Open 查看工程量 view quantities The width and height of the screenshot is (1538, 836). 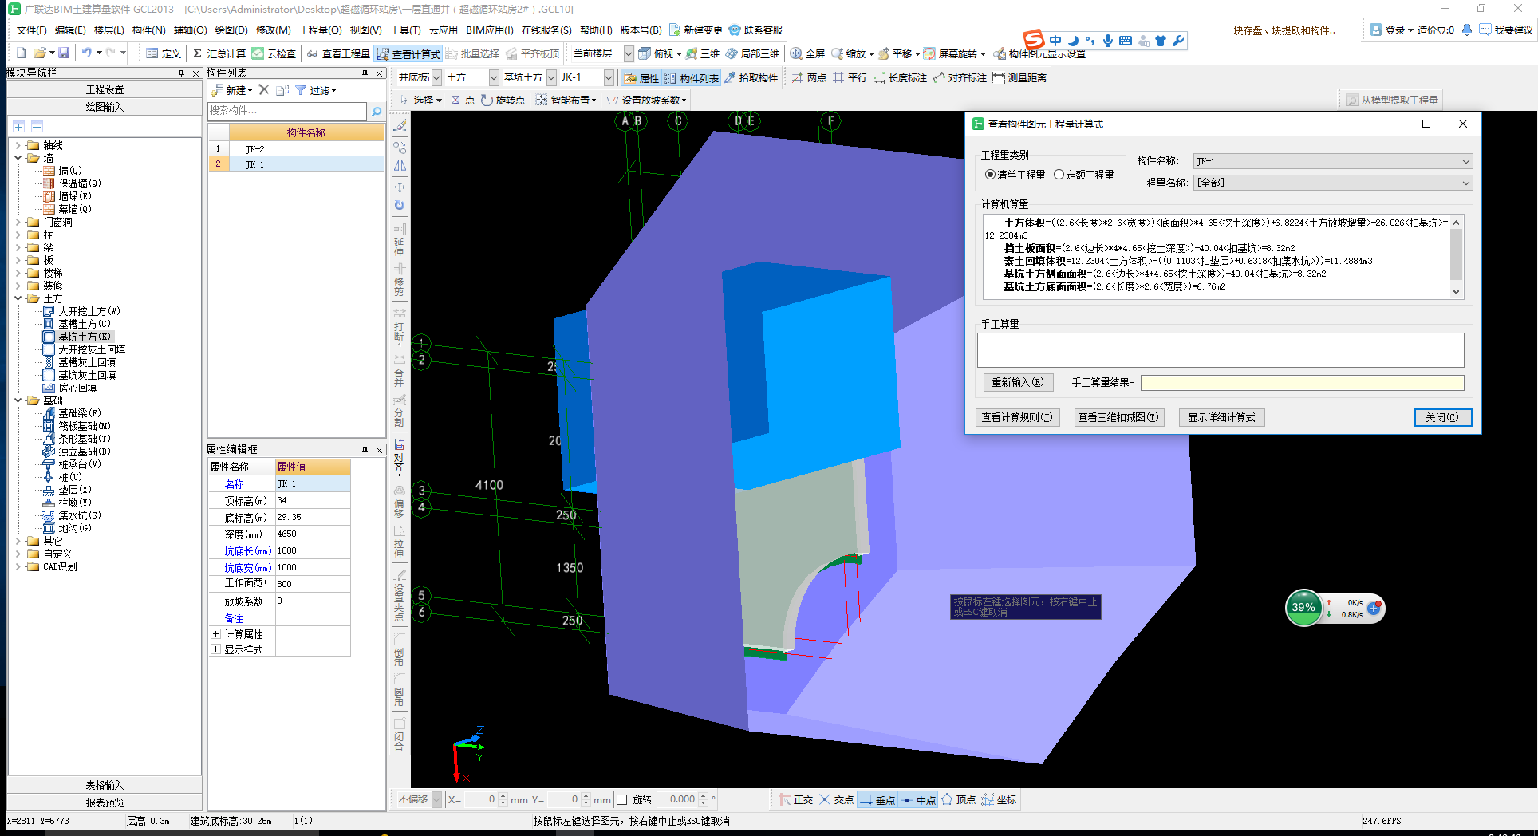(x=338, y=53)
